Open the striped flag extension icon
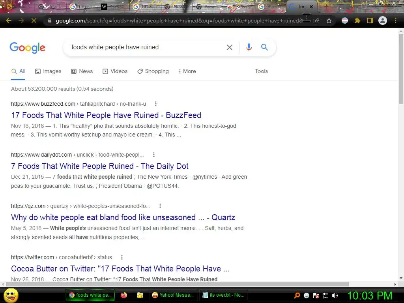 (x=345, y=21)
